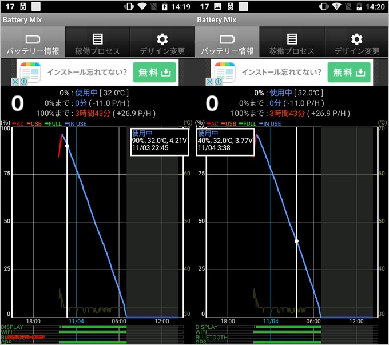This screenshot has width=389, height=345.
Task: Select white graph point at 90% in left chart
Action: point(67,146)
